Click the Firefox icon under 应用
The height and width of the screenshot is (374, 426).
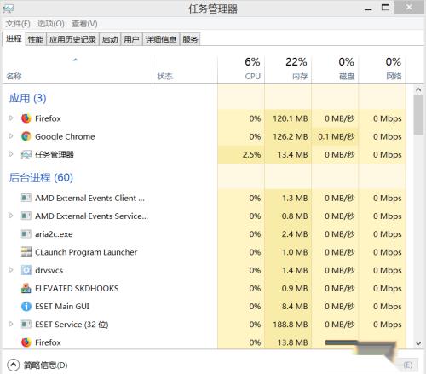click(x=26, y=118)
